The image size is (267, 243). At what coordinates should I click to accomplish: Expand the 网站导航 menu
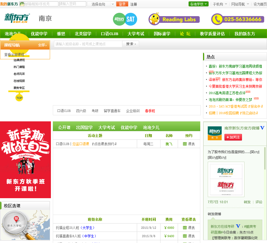(240, 4)
